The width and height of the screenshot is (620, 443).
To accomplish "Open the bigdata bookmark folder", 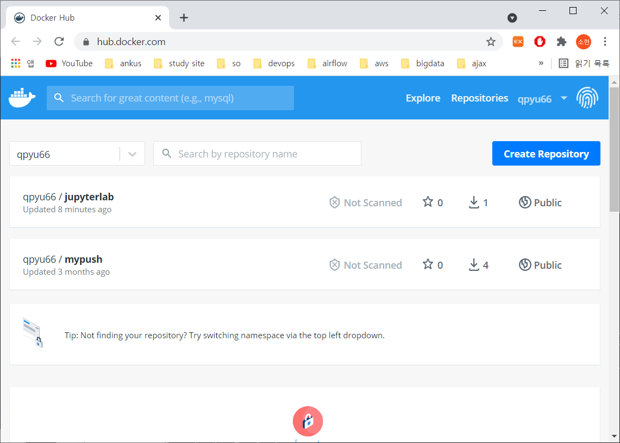I will 422,63.
